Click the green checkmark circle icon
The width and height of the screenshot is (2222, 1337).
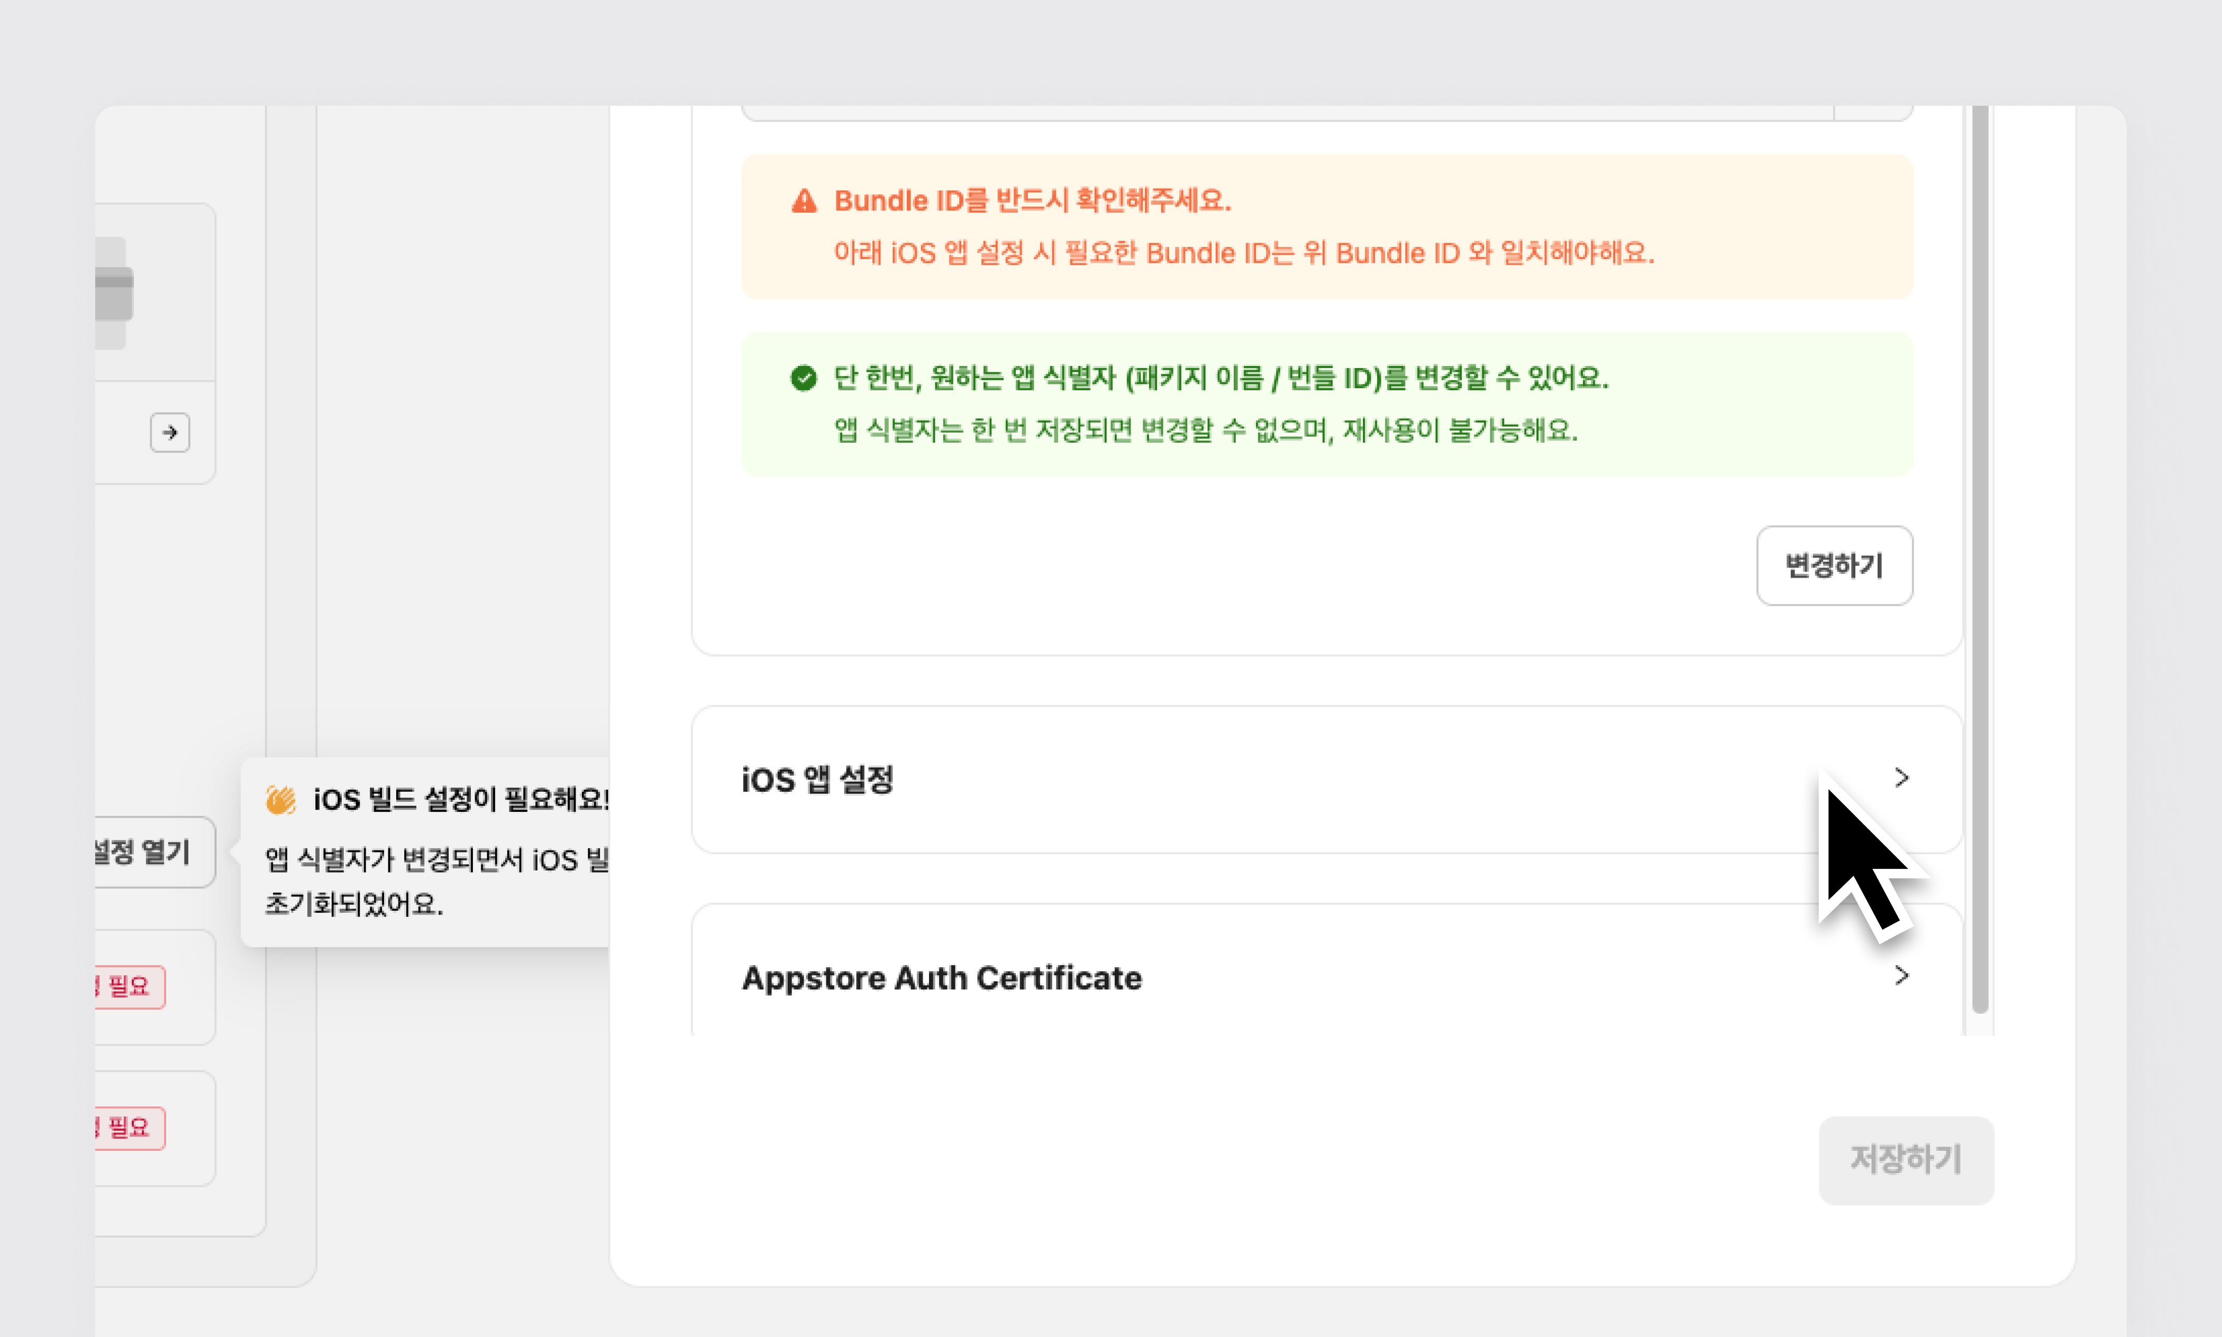[803, 378]
